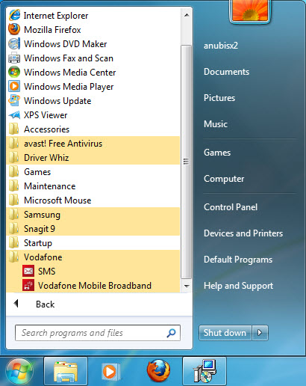
Task: Click the Back label to return
Action: [45, 304]
